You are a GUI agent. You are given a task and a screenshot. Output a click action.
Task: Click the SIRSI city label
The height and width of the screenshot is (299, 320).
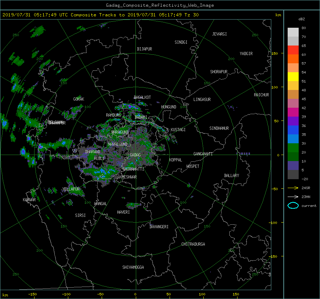coord(80,215)
